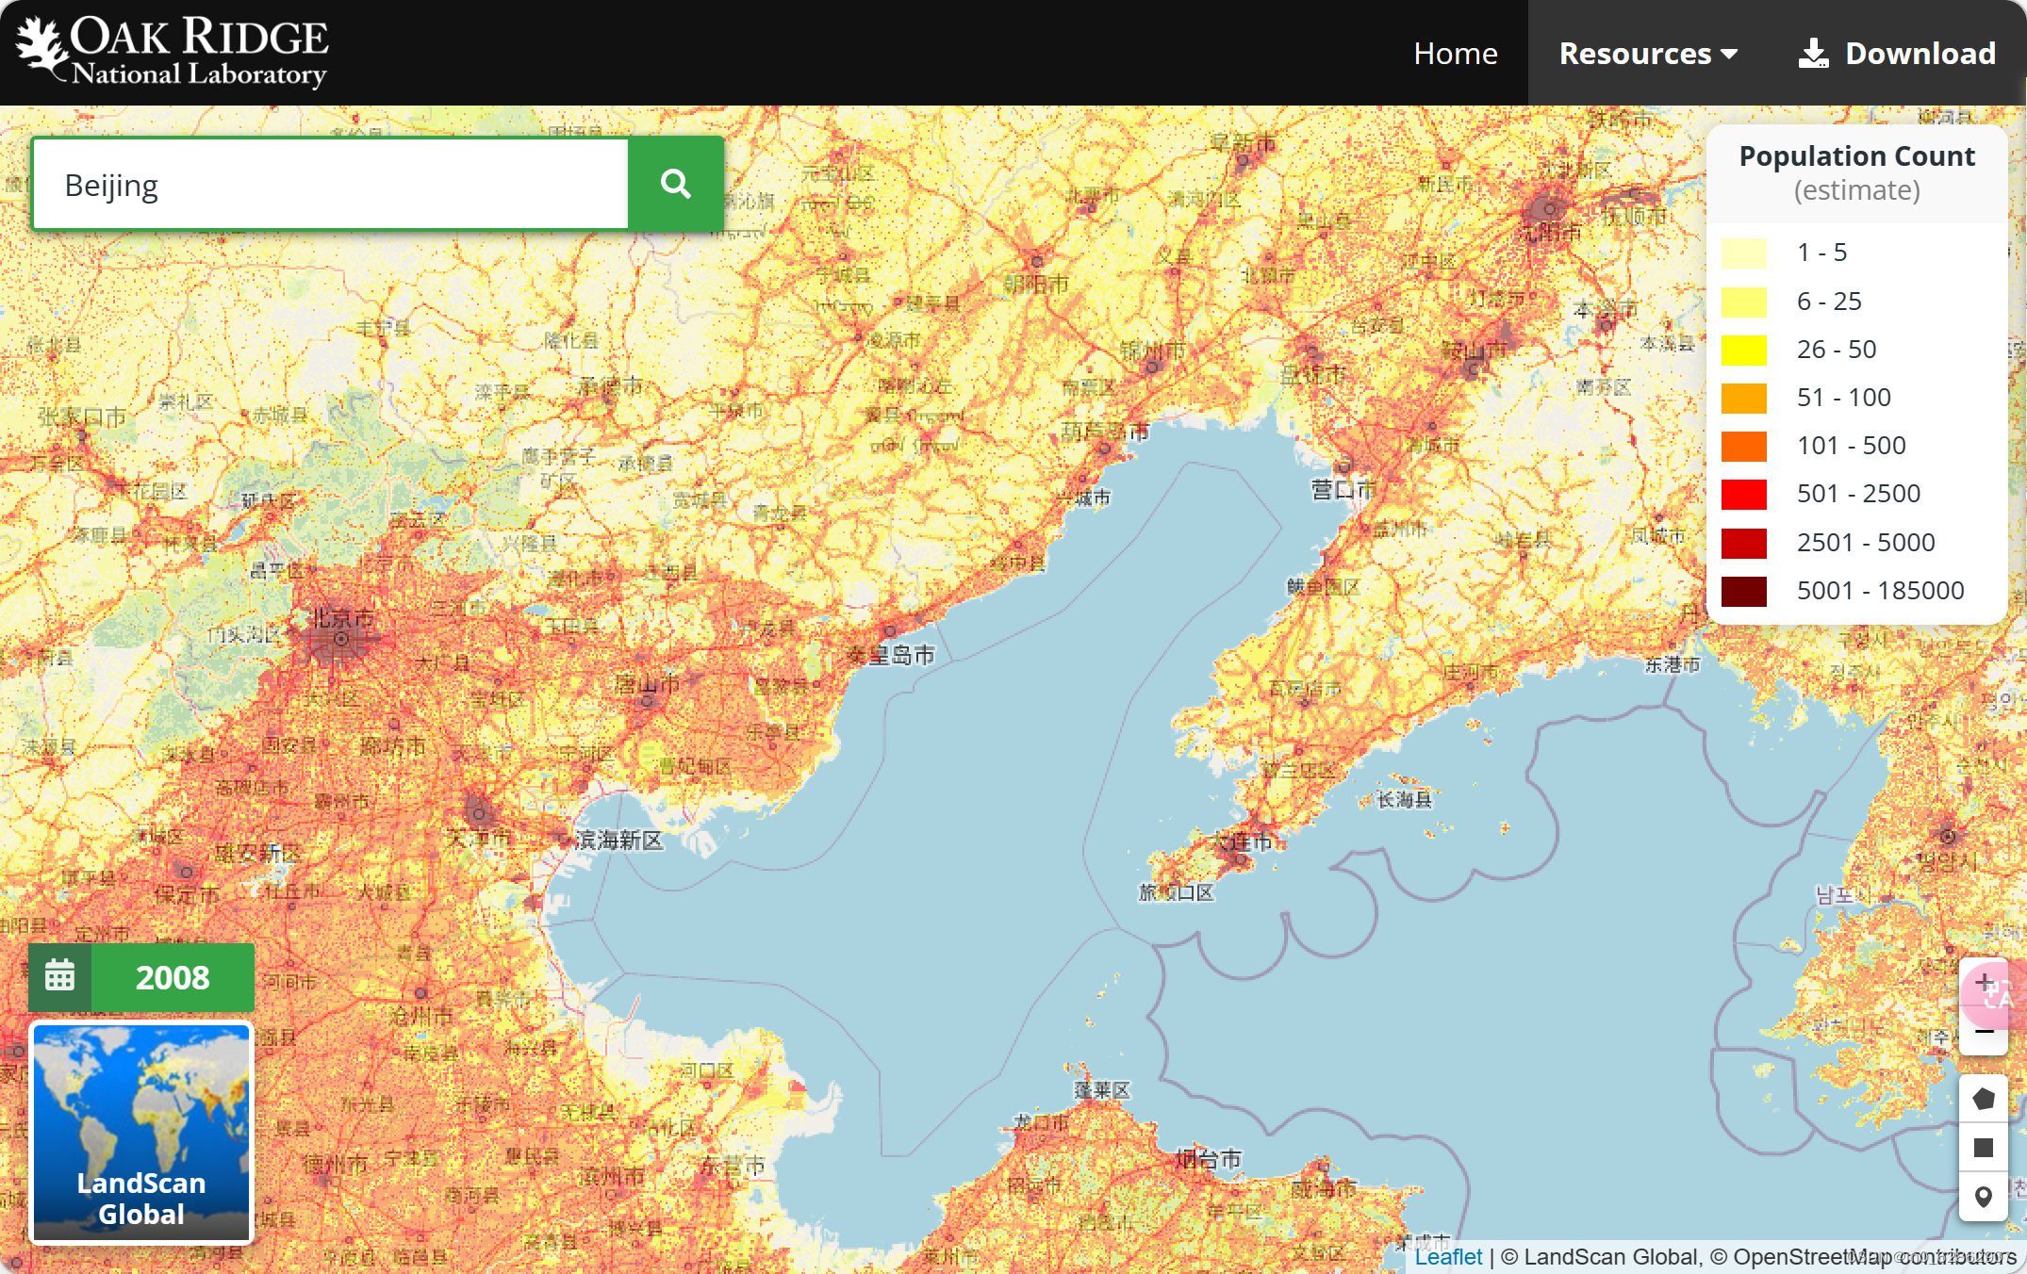Zoom out the map with minus
Image resolution: width=2027 pixels, height=1274 pixels.
[1983, 1033]
